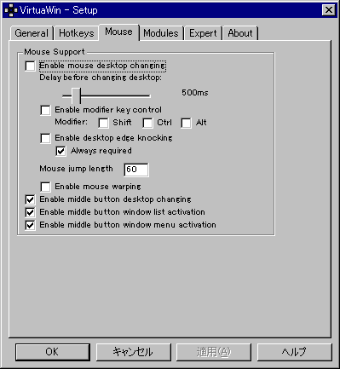The height and width of the screenshot is (369, 340).
Task: Disable middle button desktop changing
Action: point(30,199)
